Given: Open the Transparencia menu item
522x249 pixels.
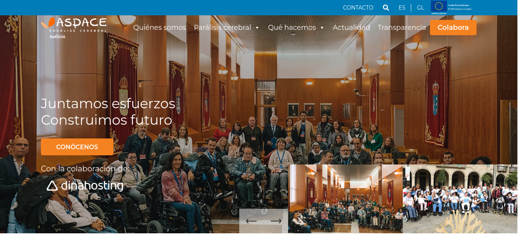Looking at the screenshot, I should (x=402, y=28).
